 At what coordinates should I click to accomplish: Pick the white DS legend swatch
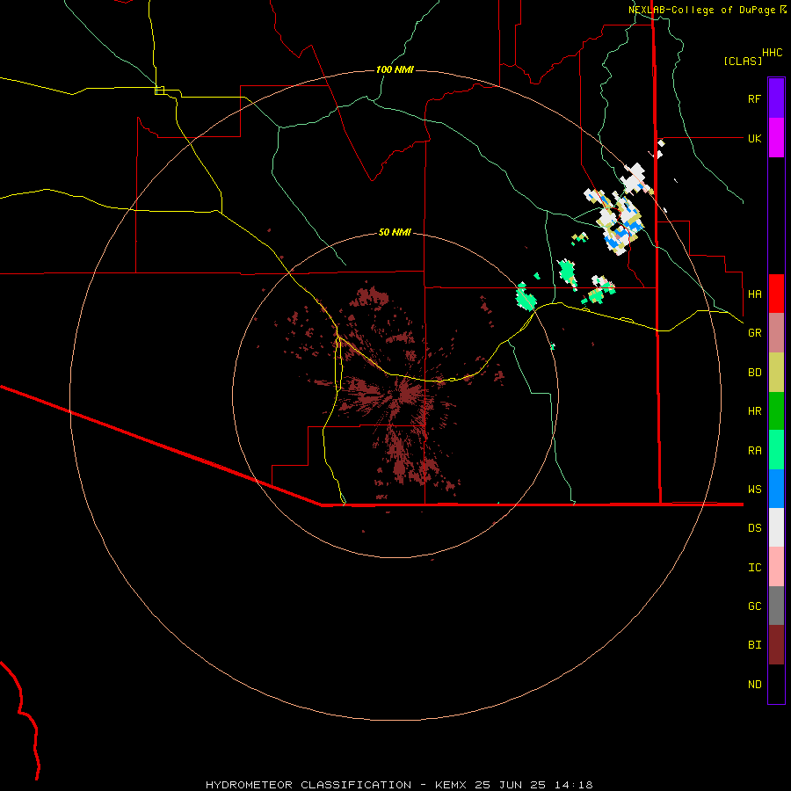click(x=776, y=527)
